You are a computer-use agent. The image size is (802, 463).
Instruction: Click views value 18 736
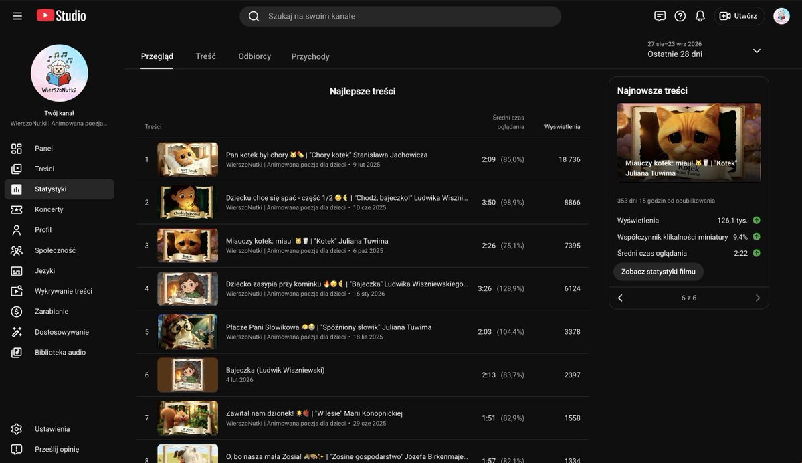click(569, 160)
